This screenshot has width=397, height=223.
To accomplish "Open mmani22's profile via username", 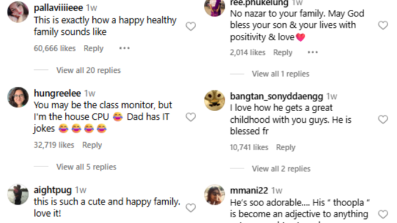I will [x=249, y=190].
